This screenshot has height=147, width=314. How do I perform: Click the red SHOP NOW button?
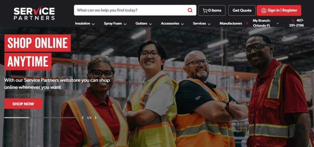tap(23, 104)
